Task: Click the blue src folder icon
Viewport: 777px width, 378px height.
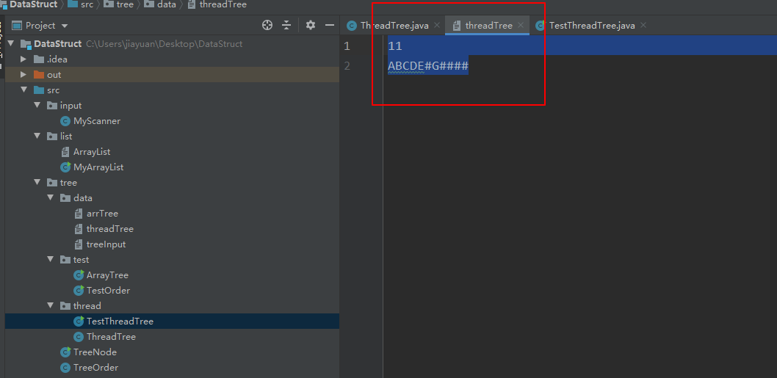Action: point(39,90)
